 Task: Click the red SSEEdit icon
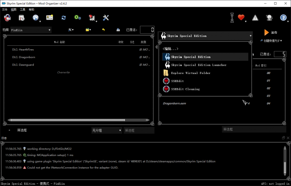[x=166, y=81]
